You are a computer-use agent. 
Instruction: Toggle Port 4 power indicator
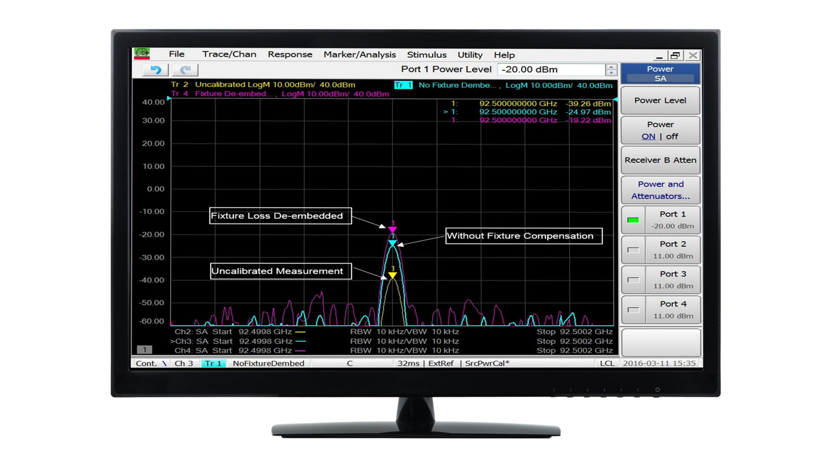633,310
